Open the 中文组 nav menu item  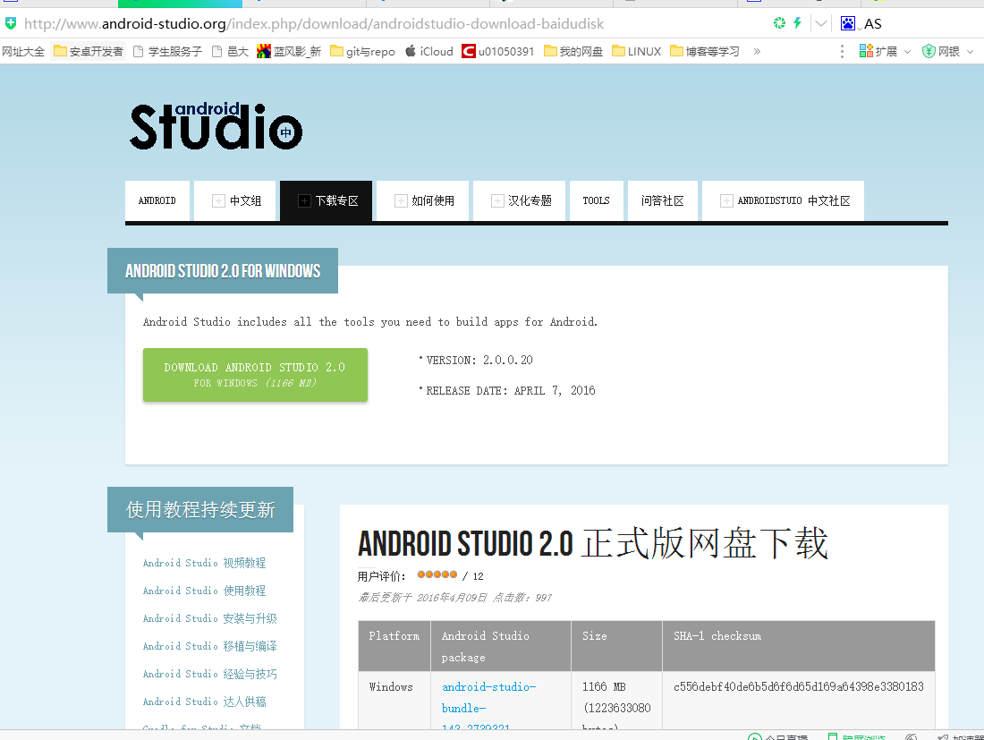coord(234,200)
